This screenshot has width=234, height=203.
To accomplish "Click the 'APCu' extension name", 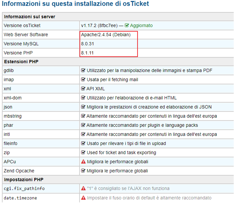I will coord(10,162).
